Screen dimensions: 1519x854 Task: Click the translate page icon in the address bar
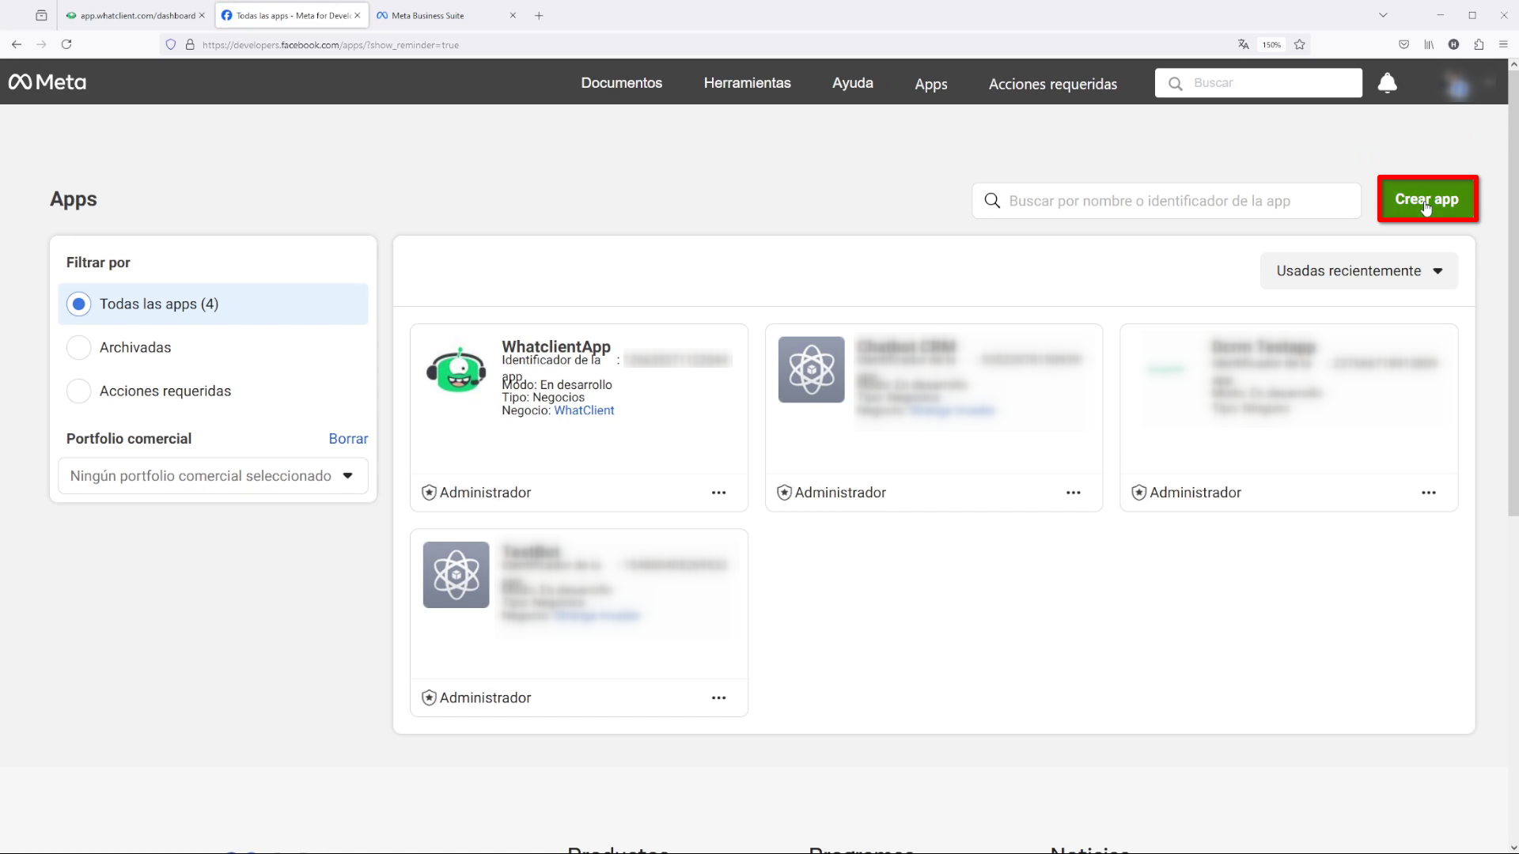(x=1243, y=44)
